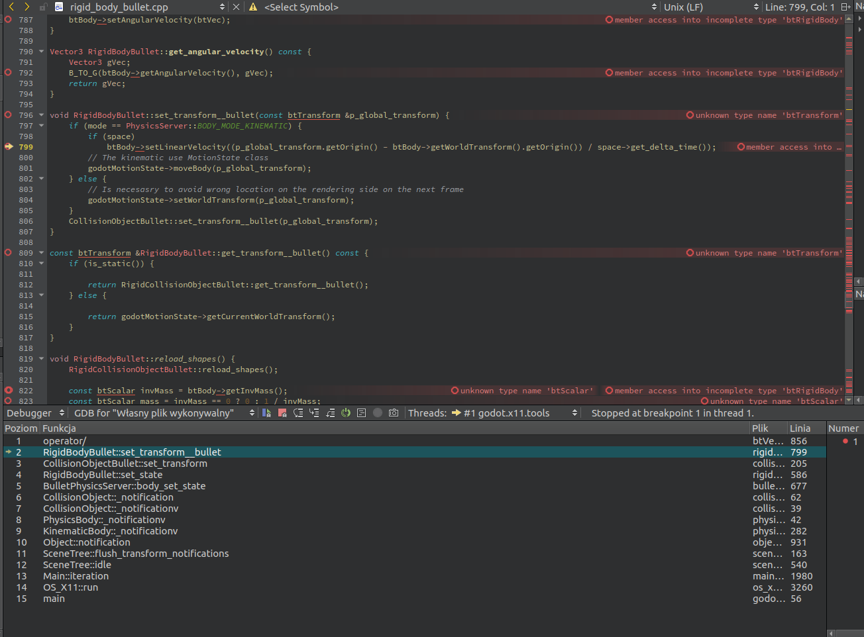Open the GDB debugger engine dropdown

(x=164, y=413)
